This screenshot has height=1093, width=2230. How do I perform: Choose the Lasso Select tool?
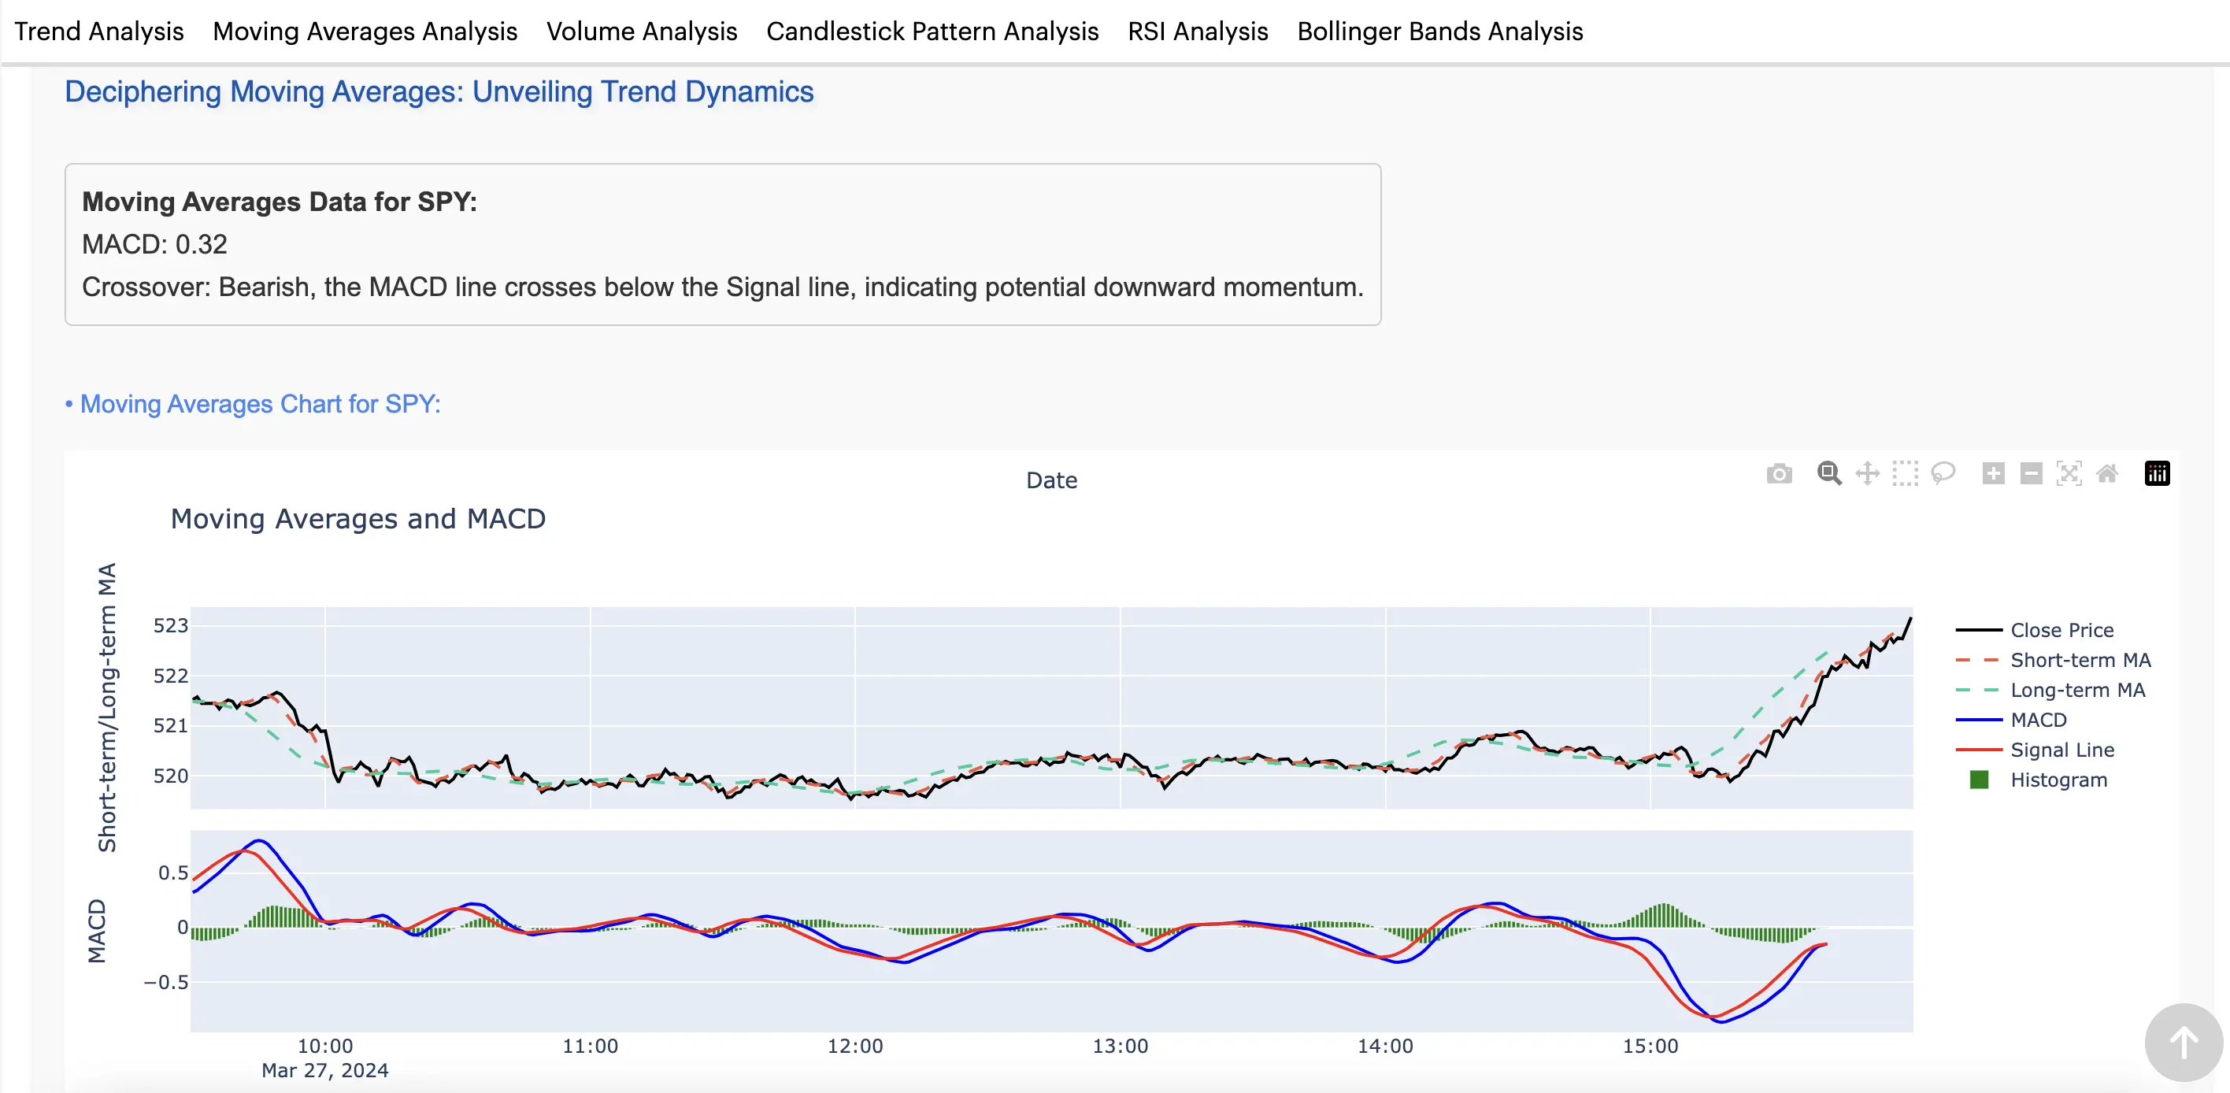point(1943,473)
